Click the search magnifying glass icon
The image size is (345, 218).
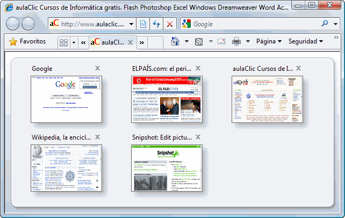click(325, 24)
